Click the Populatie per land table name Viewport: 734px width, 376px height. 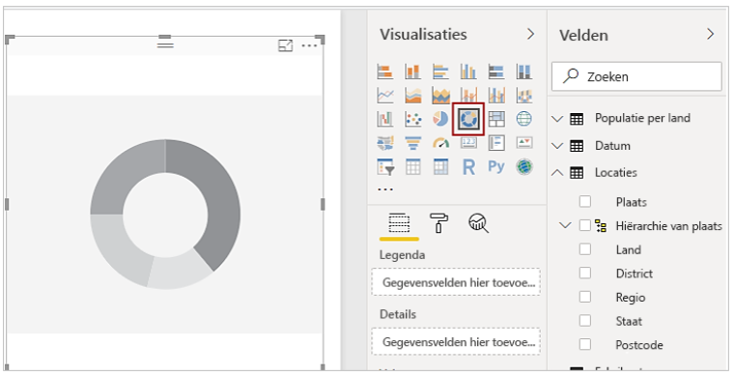click(x=642, y=118)
